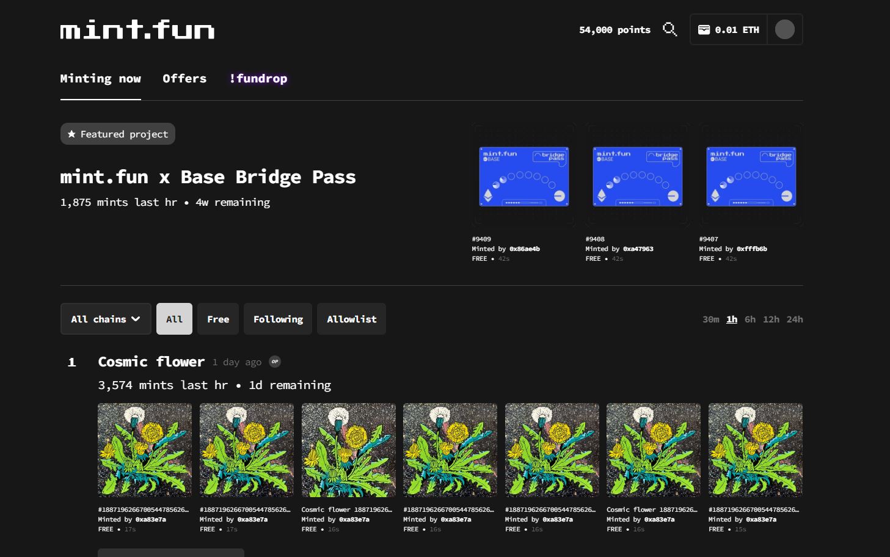Open Bridge Pass thumbnail #9408
The image size is (890, 557).
[638, 176]
